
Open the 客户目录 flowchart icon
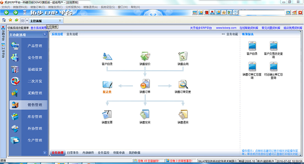(107, 56)
